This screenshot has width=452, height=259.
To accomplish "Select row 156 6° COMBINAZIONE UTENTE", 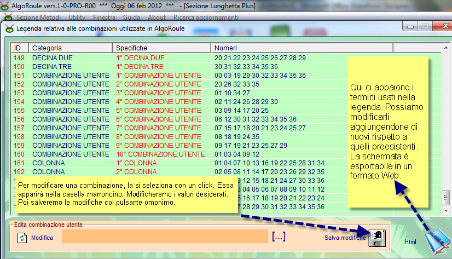I will [227, 119].
